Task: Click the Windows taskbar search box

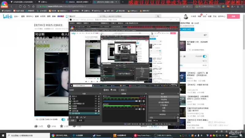Action: [x=28, y=135]
